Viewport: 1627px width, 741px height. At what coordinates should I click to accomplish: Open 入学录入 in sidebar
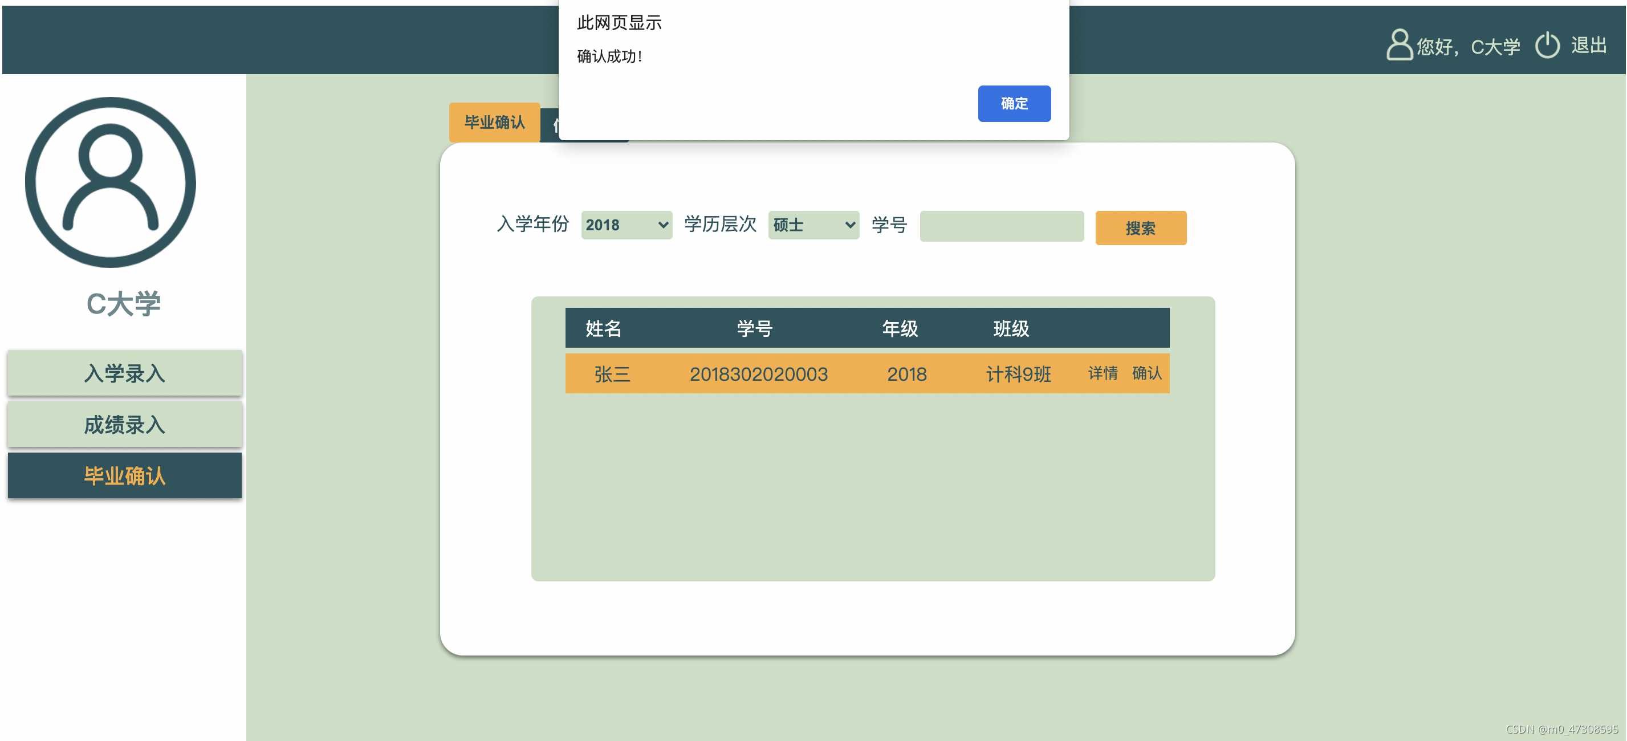point(124,373)
